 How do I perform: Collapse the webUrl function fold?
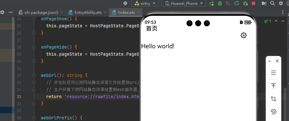tap(34, 76)
